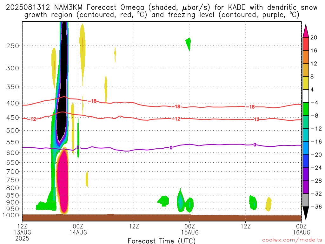This screenshot has height=244, width=325.
Task: Click the 12Z 13AUG 2025 axis label
Action: coord(23,232)
